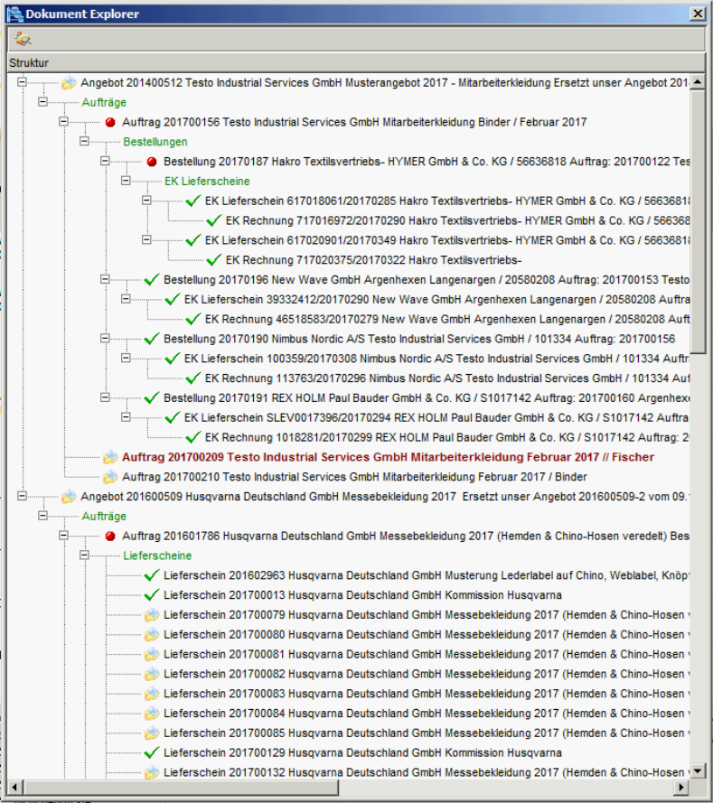Click the toolbar icon below the title bar

(x=23, y=38)
